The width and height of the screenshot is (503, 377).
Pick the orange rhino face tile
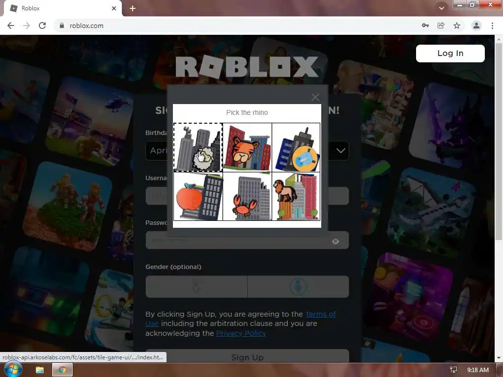(x=248, y=147)
